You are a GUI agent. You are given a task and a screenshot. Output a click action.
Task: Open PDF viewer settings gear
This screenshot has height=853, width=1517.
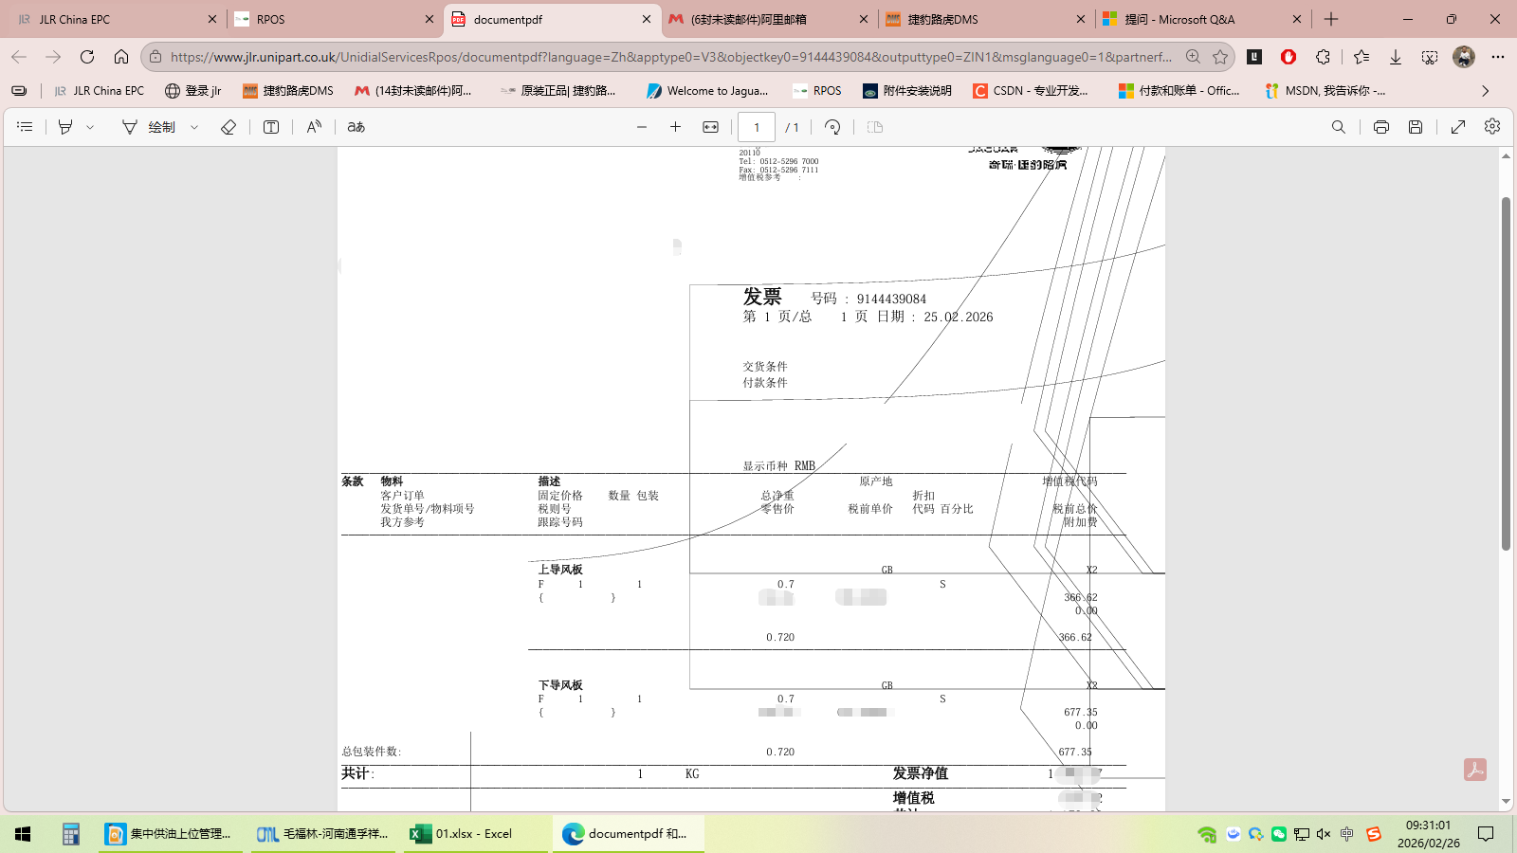point(1492,127)
